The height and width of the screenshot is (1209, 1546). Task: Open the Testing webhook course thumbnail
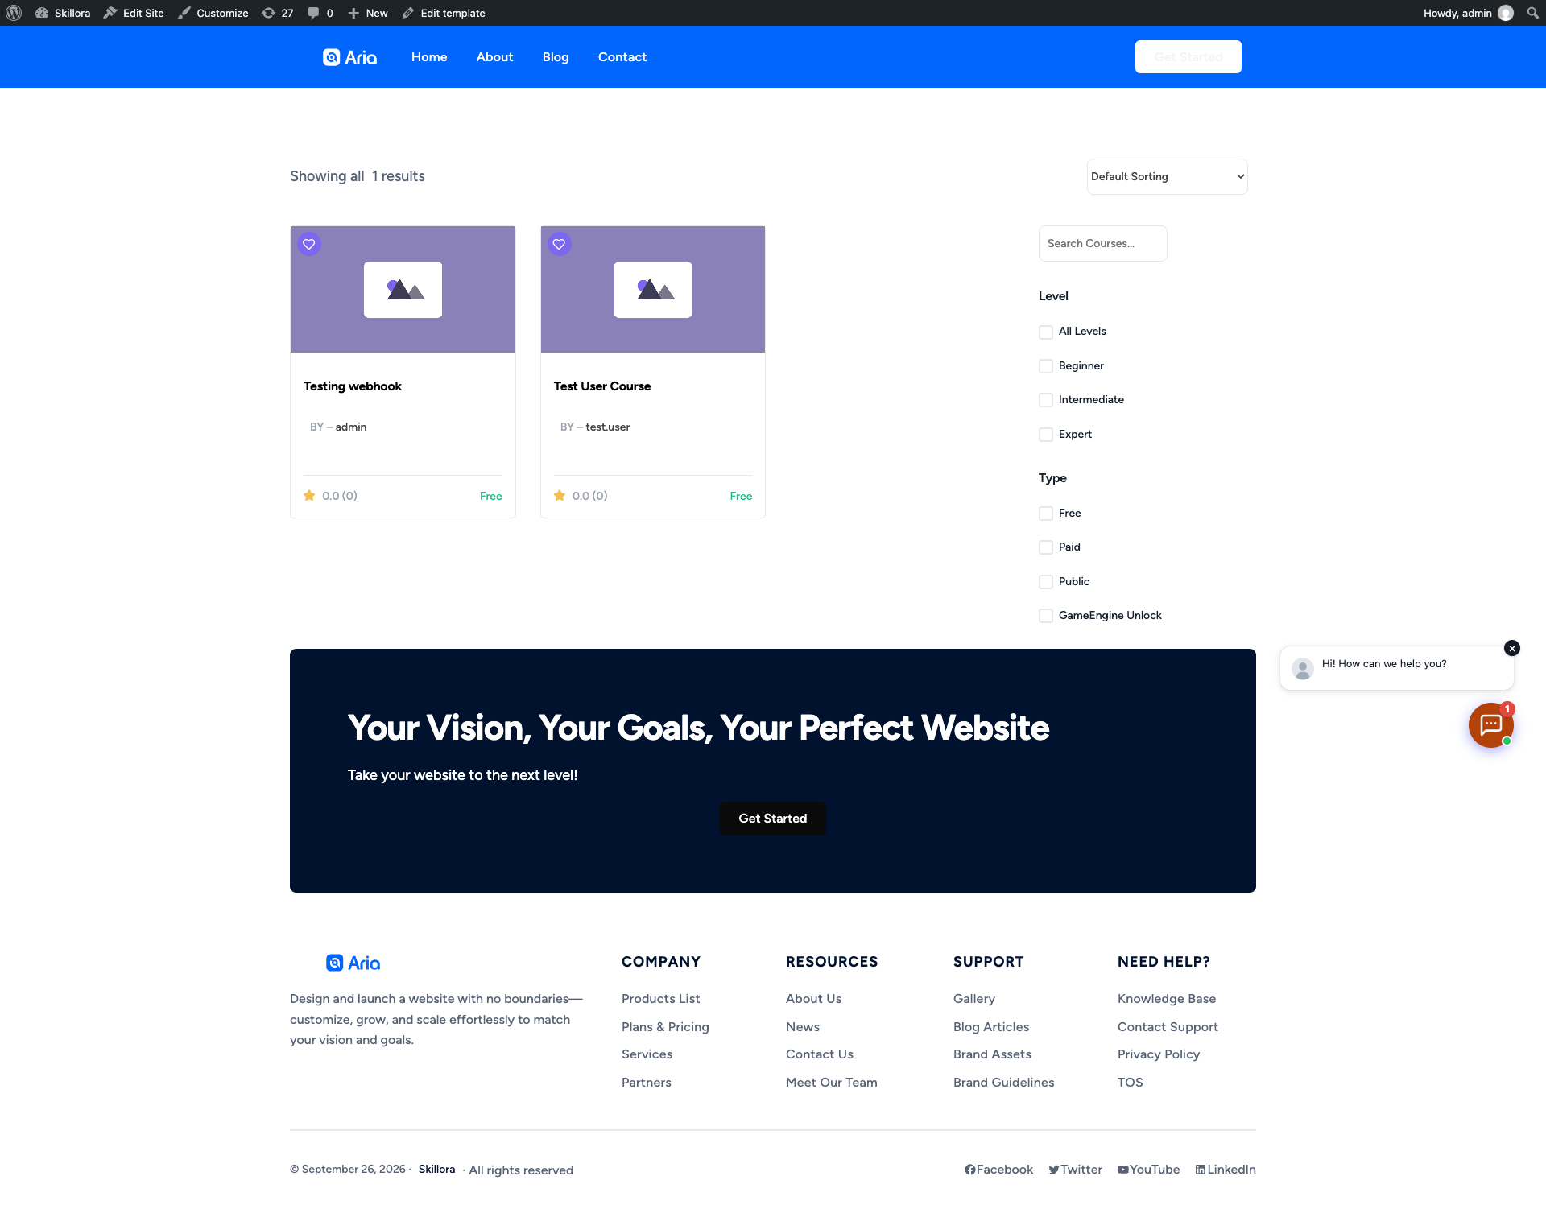click(403, 289)
